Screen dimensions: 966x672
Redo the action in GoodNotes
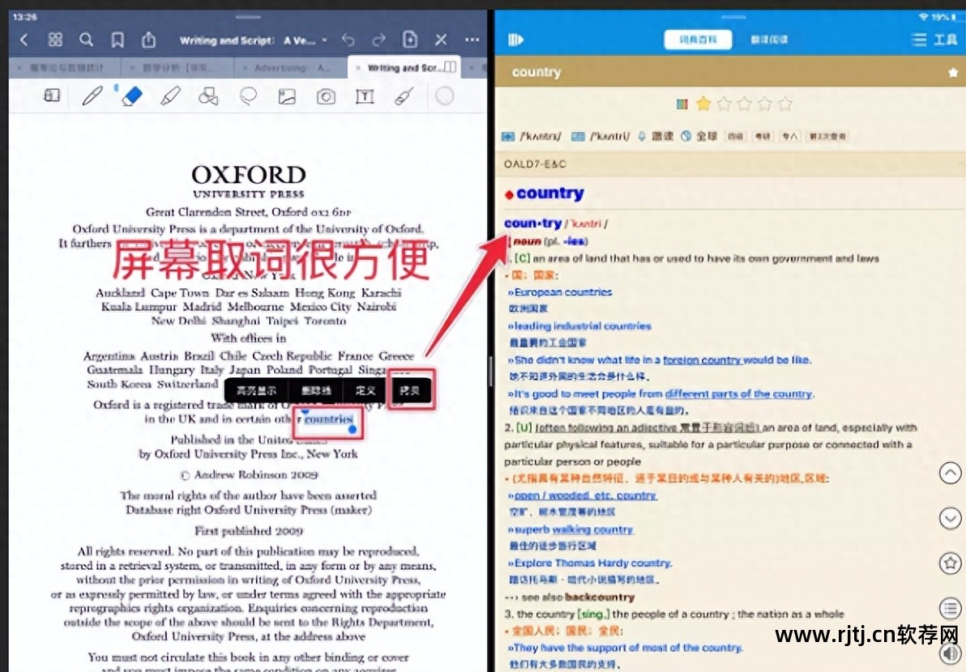379,40
